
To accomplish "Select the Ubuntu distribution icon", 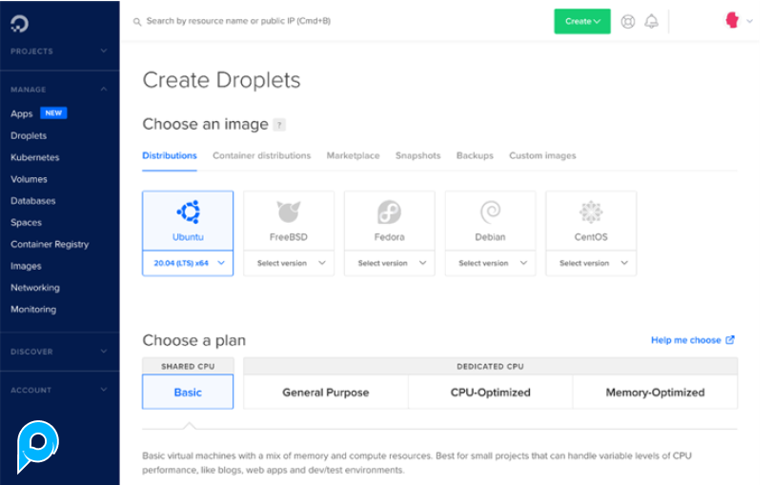I will (188, 212).
